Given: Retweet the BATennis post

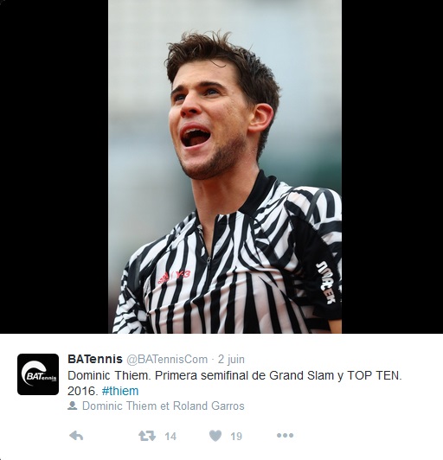Looking at the screenshot, I should click(147, 436).
